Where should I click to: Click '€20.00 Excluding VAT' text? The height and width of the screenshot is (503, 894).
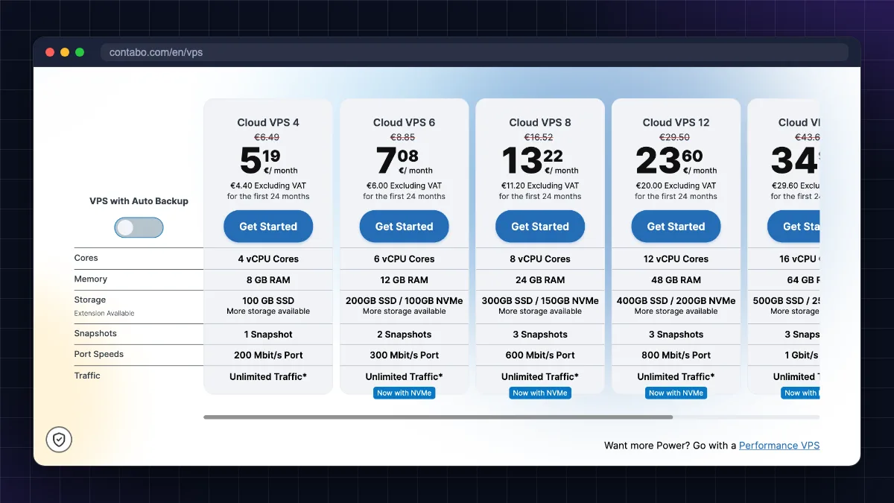676,186
